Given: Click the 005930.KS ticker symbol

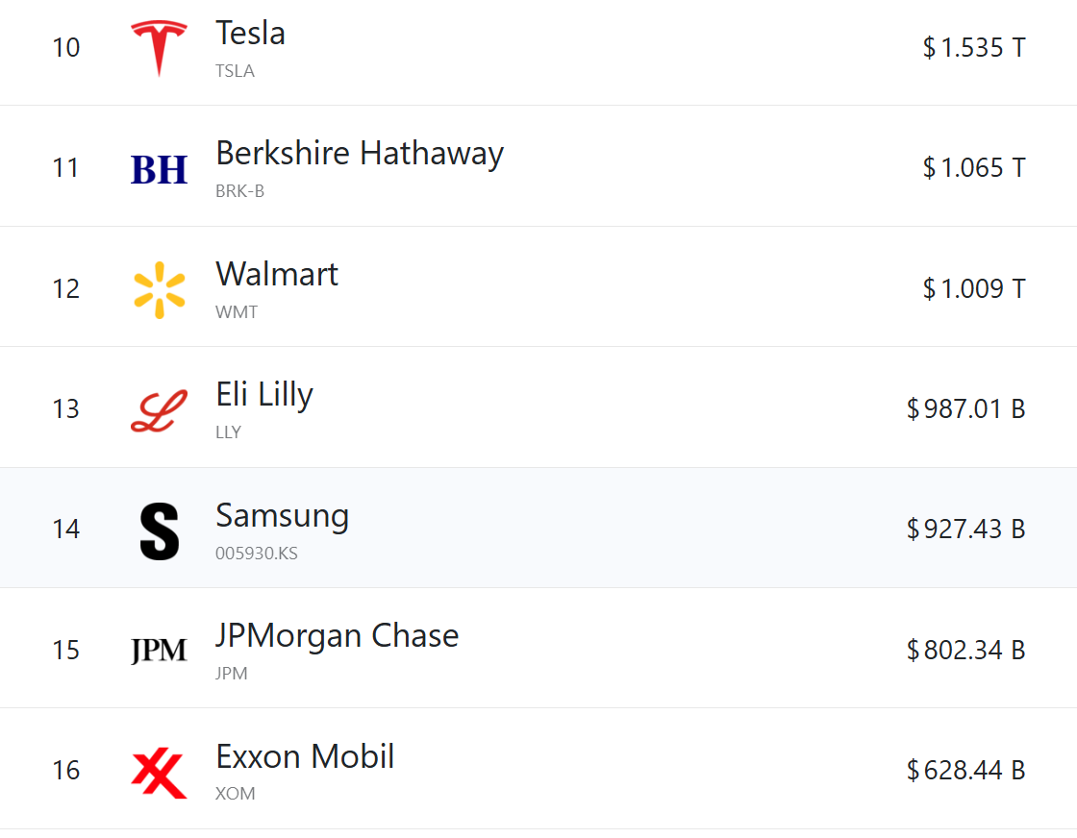Looking at the screenshot, I should (x=257, y=554).
